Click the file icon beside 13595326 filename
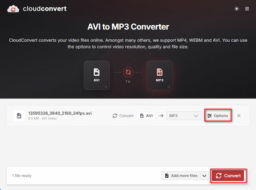 (x=19, y=116)
